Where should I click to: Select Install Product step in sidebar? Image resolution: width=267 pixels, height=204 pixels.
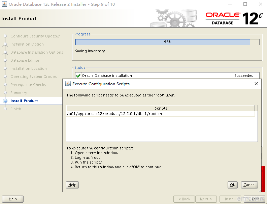tap(24, 101)
